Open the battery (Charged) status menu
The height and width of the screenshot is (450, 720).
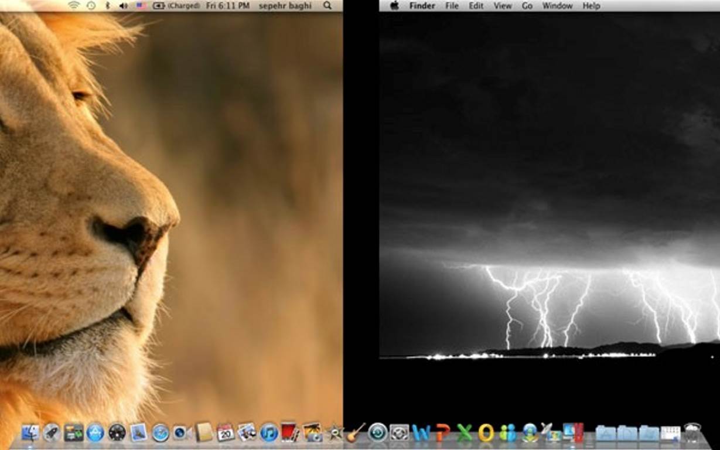pyautogui.click(x=176, y=5)
